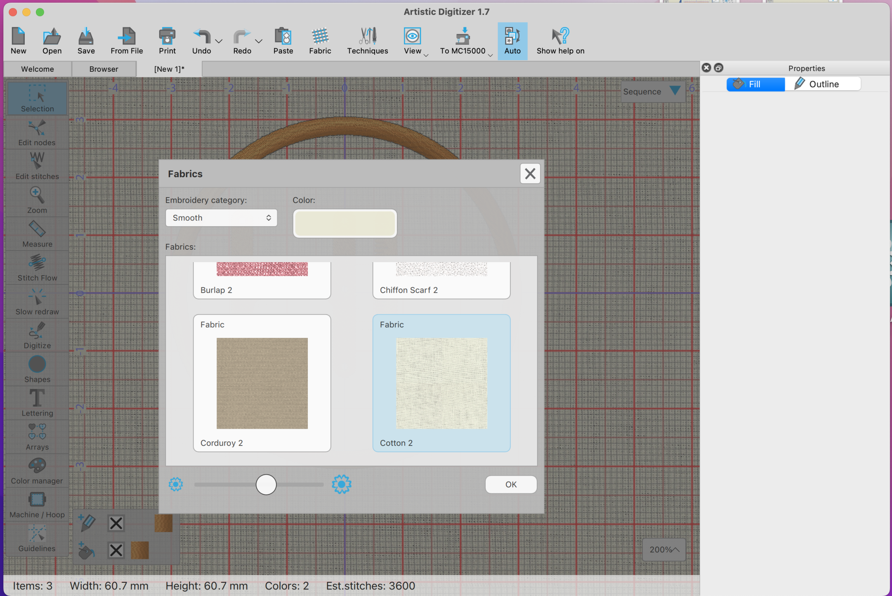Open the Arrays tool
892x596 pixels.
(37, 436)
